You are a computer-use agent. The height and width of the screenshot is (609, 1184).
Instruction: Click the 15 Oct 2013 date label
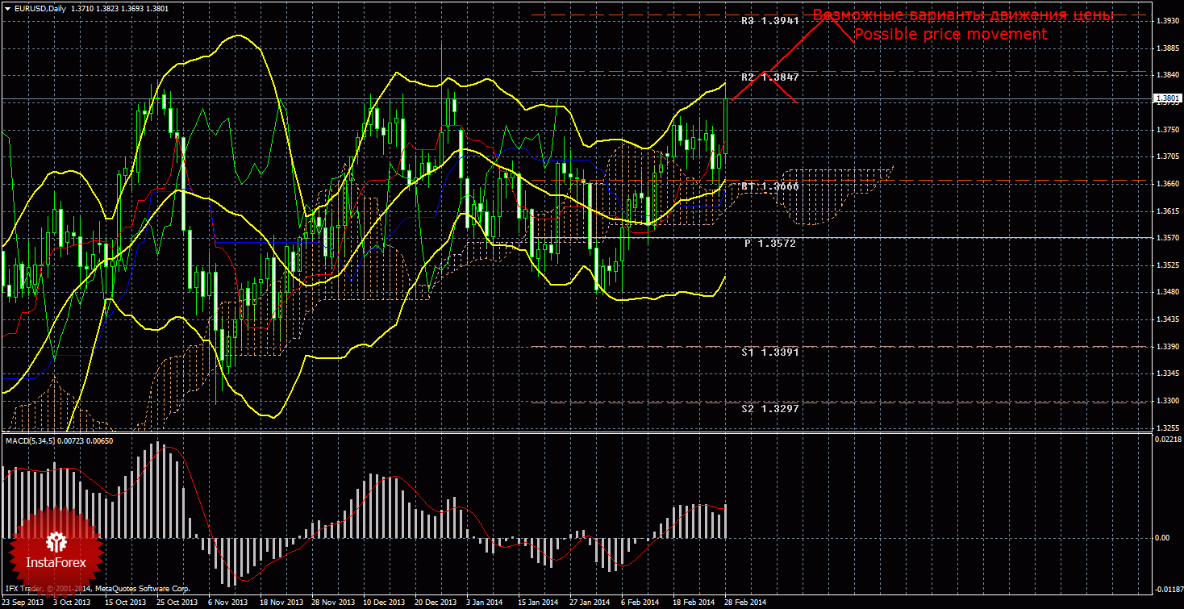126,602
